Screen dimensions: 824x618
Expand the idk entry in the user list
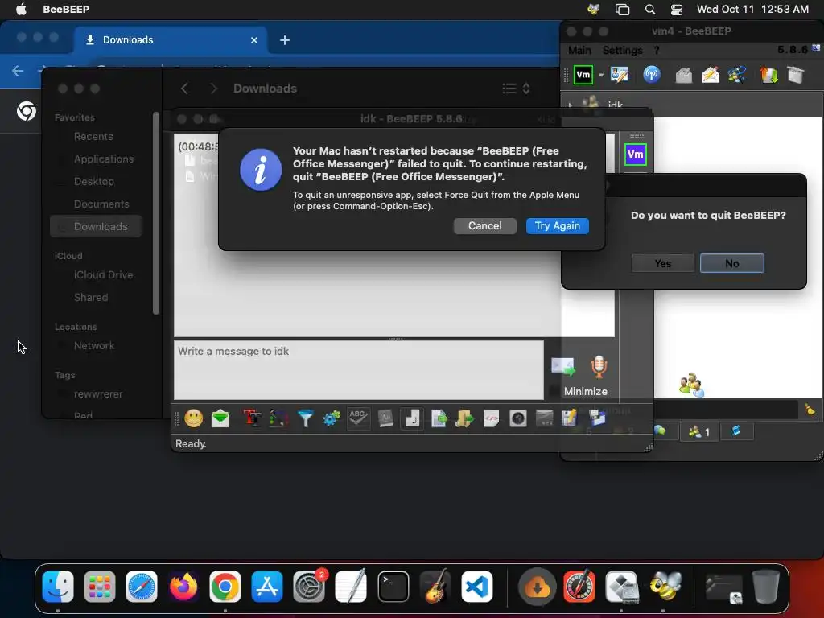click(x=571, y=105)
